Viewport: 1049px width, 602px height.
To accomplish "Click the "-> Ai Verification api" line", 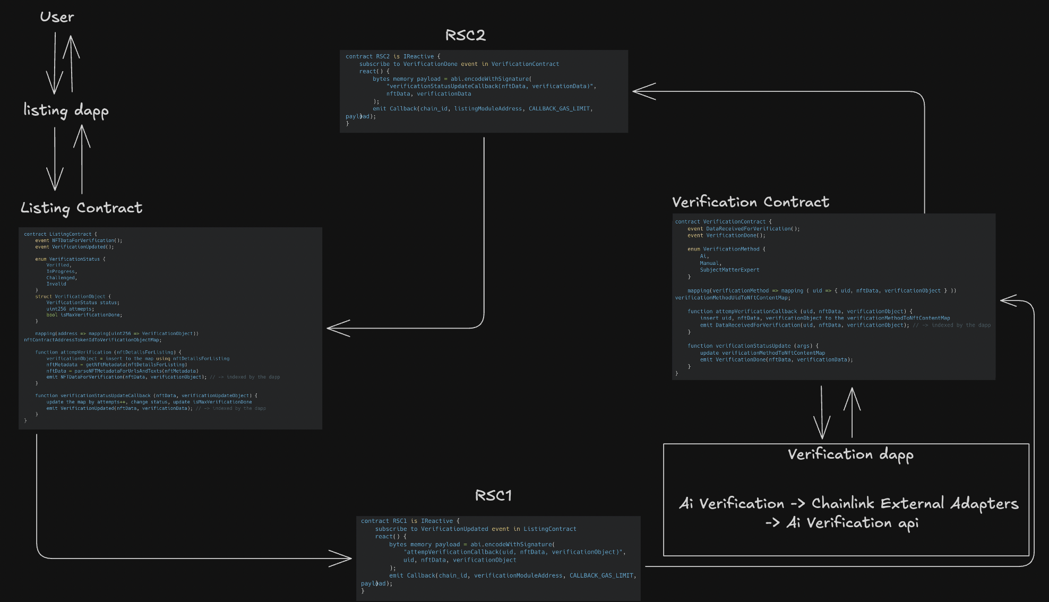I will pos(841,523).
